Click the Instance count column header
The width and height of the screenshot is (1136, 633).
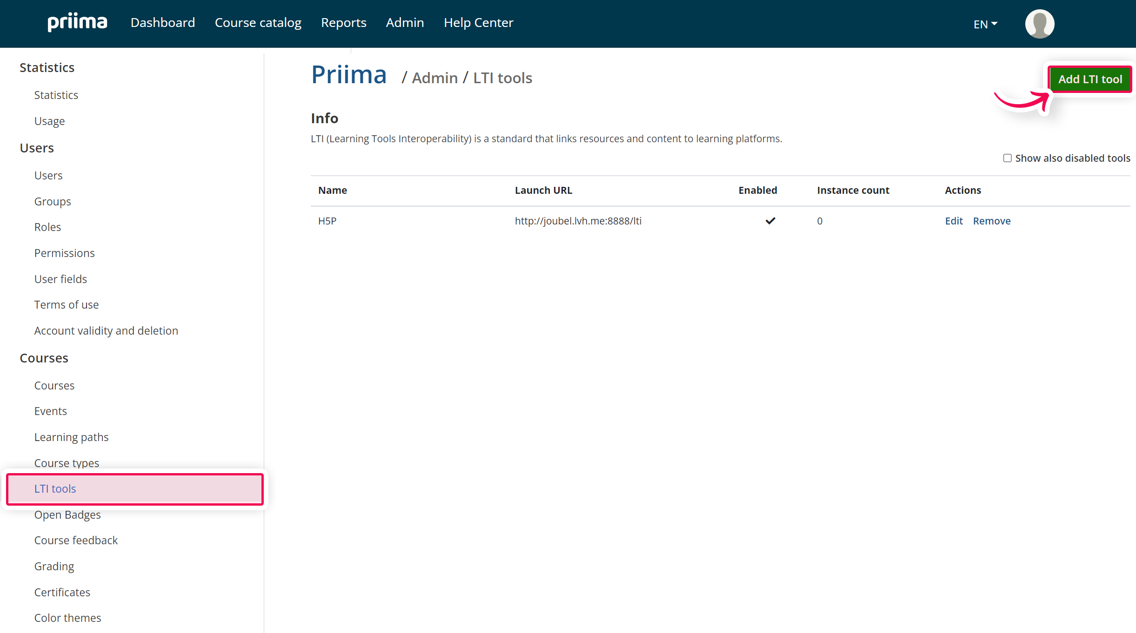853,190
